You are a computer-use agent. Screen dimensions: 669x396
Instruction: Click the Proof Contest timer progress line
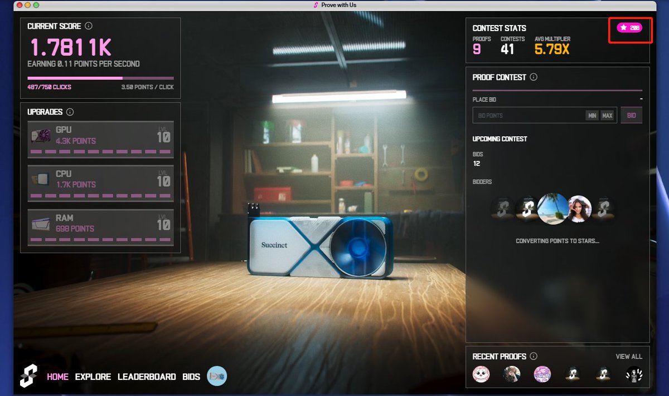(x=557, y=90)
